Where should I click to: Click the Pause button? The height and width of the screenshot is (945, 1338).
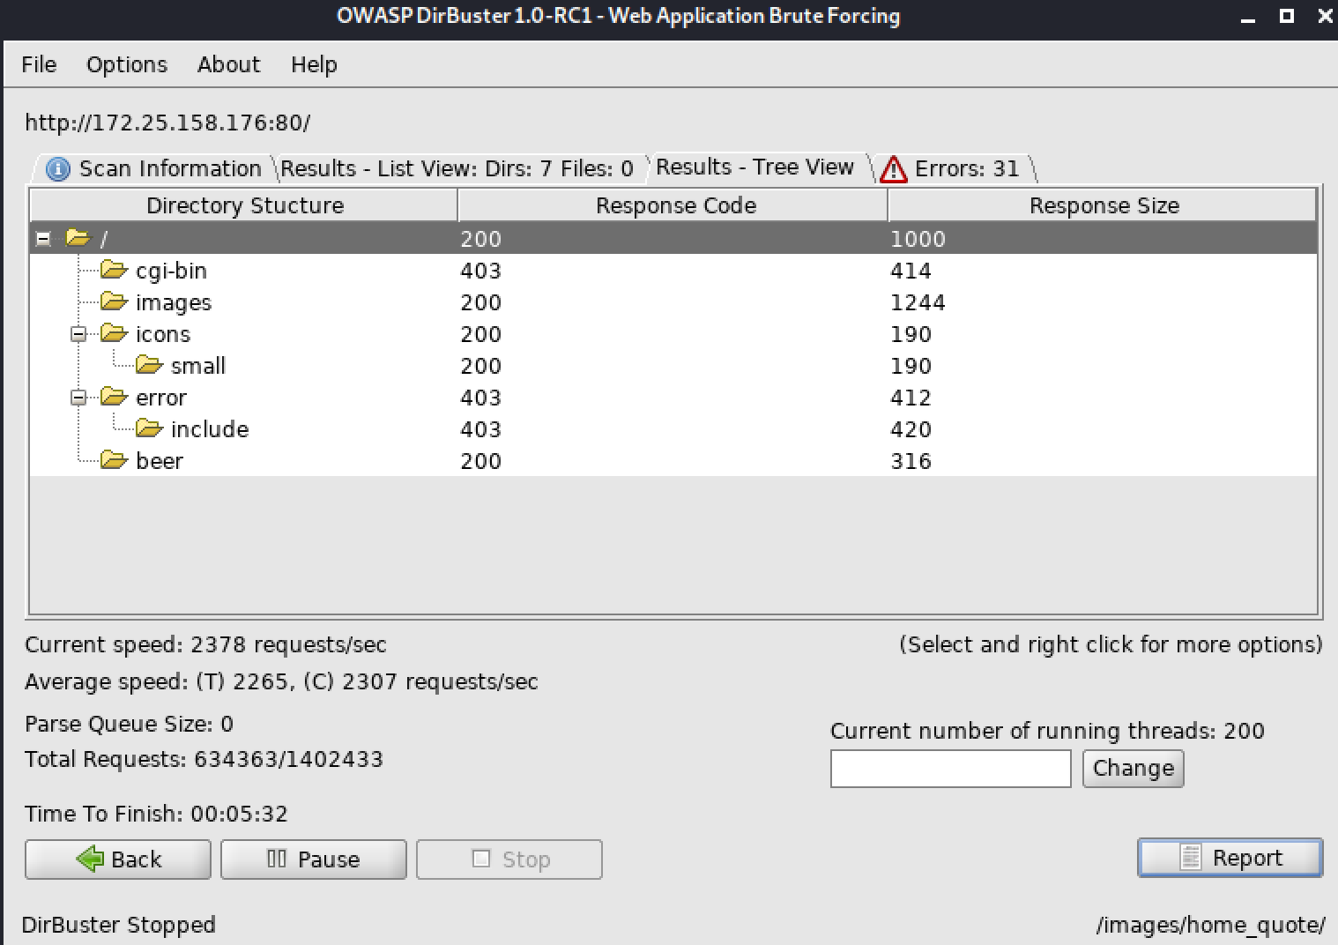(x=313, y=859)
